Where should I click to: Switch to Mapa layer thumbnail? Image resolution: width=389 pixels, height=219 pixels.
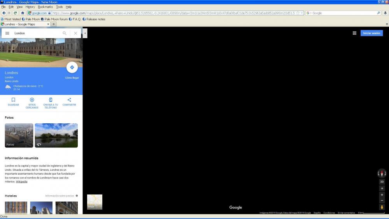[95, 202]
